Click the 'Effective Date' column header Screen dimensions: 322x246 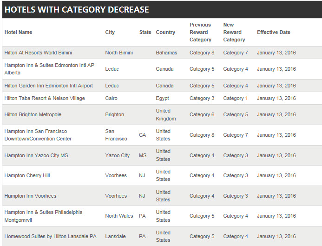pos(274,32)
